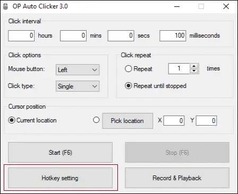Focus the hours input field

pos(21,36)
